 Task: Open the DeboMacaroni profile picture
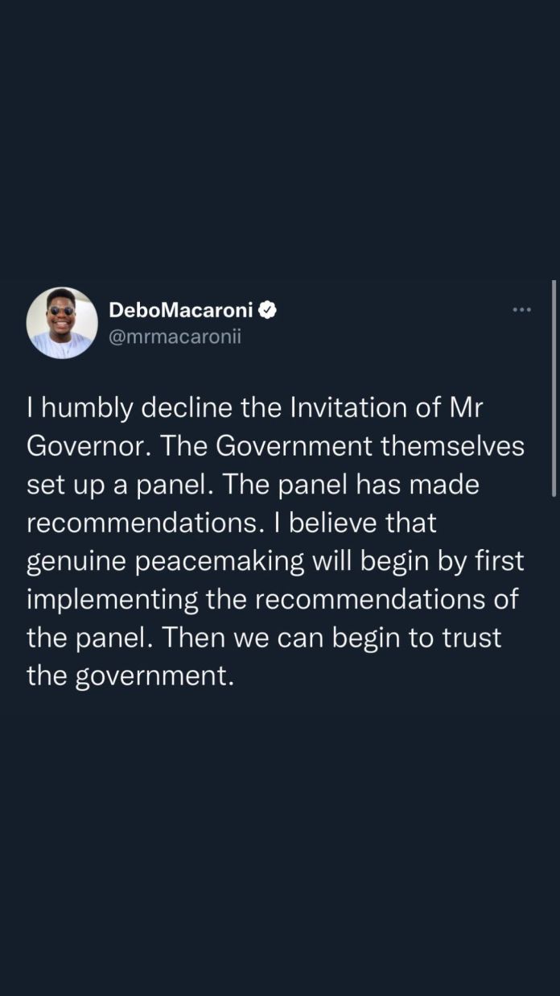(62, 323)
